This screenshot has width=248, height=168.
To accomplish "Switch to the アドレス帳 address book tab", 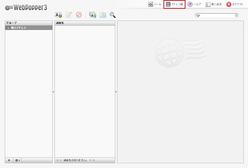I will 174,4.
